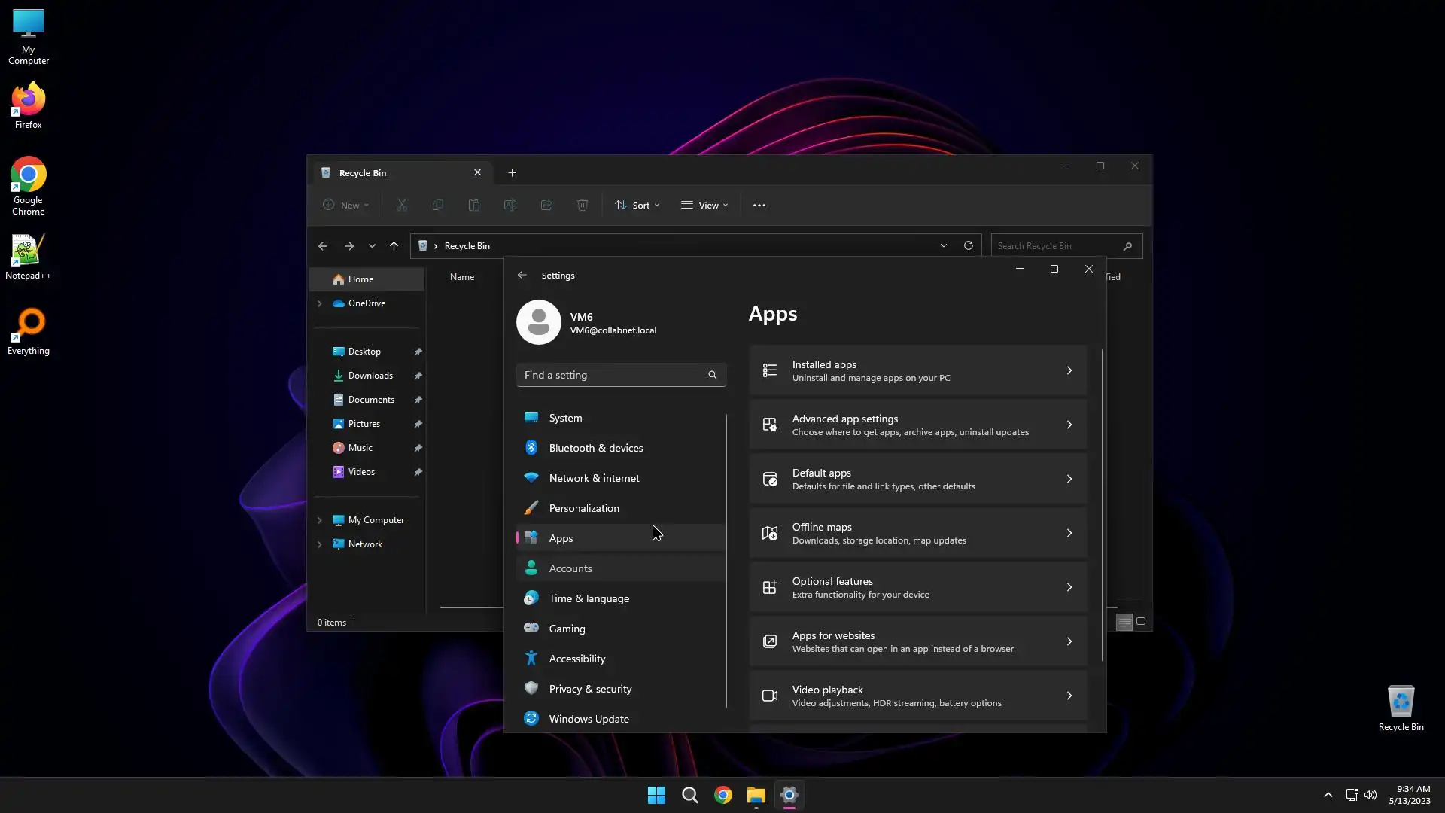Open Chrome from the taskbar

click(722, 795)
